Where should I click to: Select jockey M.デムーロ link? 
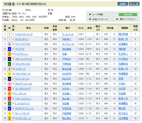tap(68, 44)
